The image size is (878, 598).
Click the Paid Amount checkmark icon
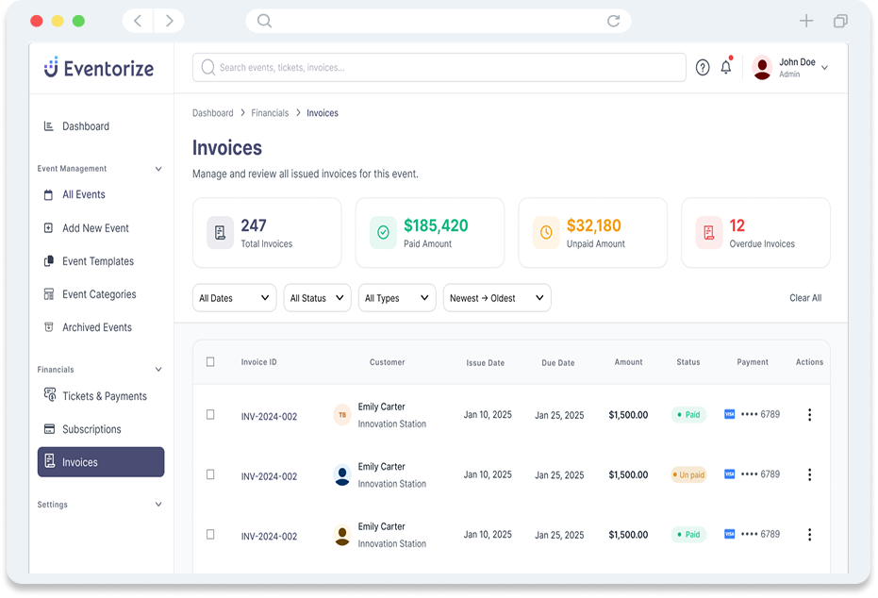[x=383, y=233]
